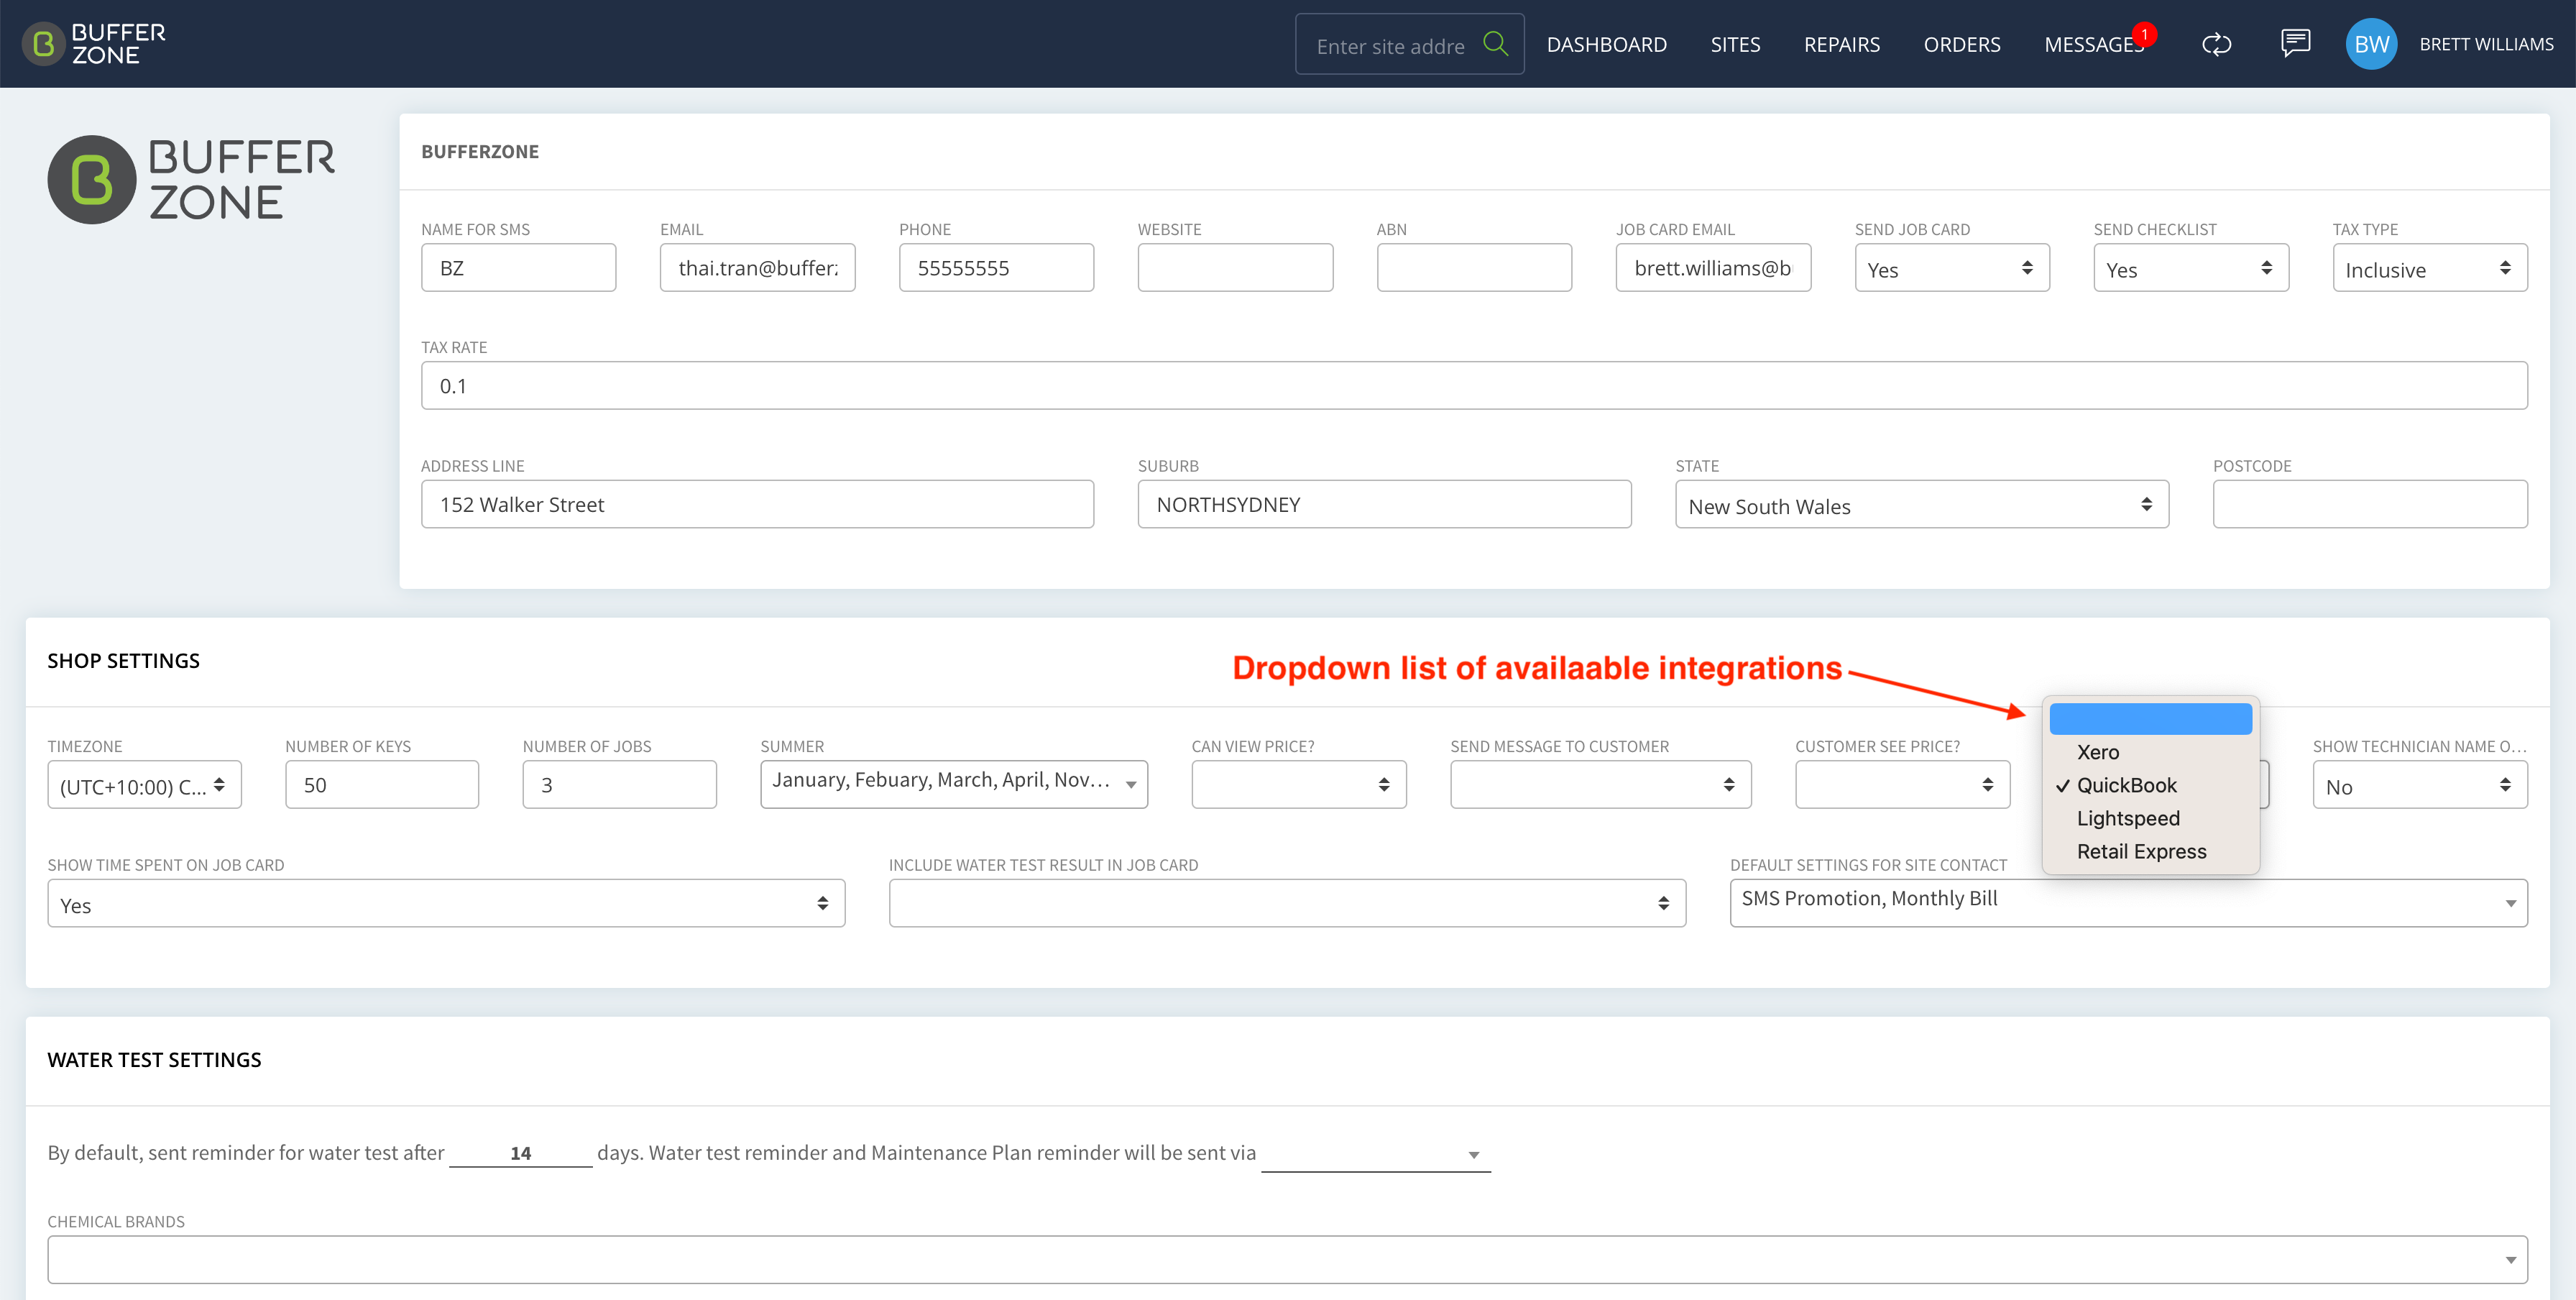2576x1300 pixels.
Task: Click the Postcode input field
Action: pyautogui.click(x=2370, y=504)
